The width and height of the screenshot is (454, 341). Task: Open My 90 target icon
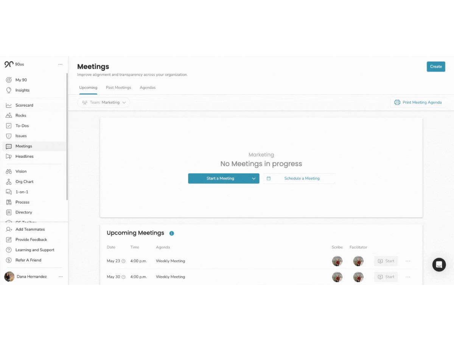point(9,80)
